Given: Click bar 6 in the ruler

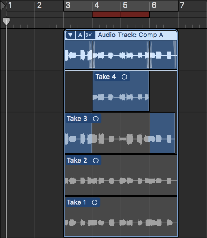Looking at the screenshot, I should tap(154, 5).
